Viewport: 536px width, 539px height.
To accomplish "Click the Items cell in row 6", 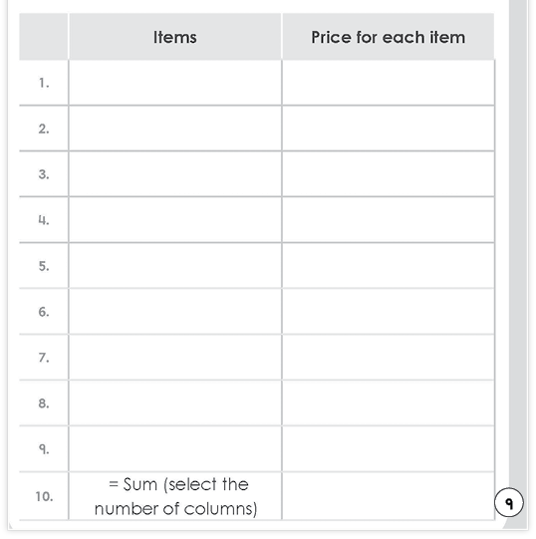I will [175, 311].
